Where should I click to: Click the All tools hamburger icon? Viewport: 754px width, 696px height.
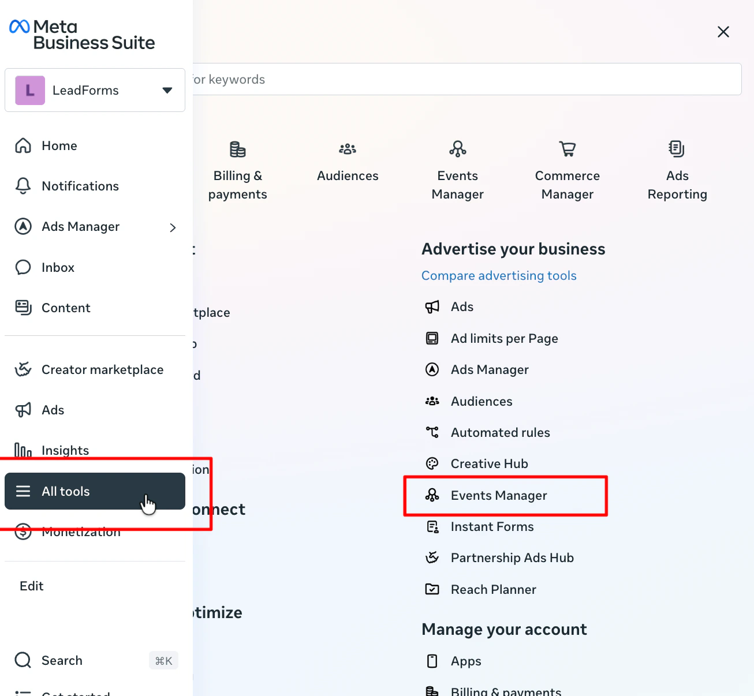click(x=23, y=491)
